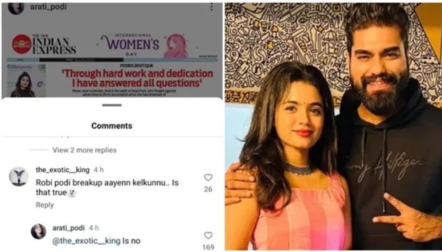Like arati_podi's reply with heart icon
The image size is (442, 252).
pos(208,235)
